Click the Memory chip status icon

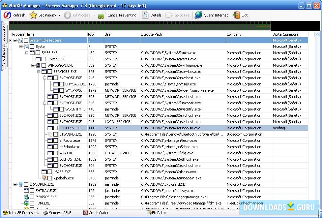pos(45,213)
